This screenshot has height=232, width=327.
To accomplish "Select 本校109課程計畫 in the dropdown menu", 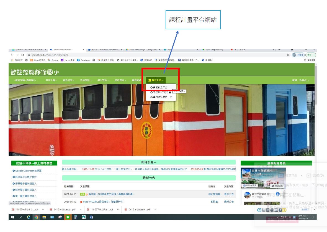I will click(161, 92).
